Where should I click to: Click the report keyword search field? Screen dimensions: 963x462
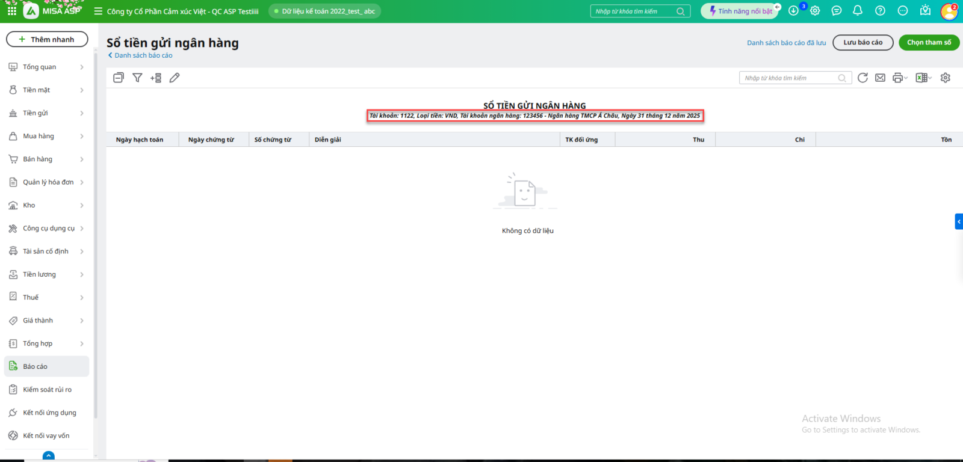click(788, 78)
